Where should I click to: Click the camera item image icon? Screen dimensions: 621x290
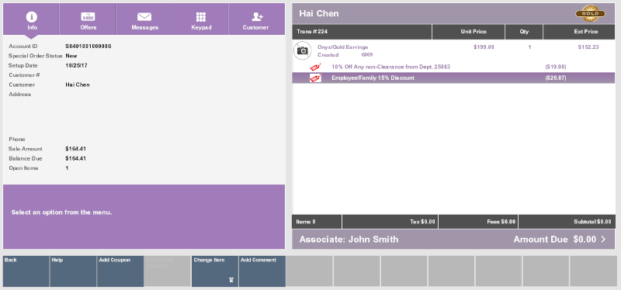(x=302, y=50)
